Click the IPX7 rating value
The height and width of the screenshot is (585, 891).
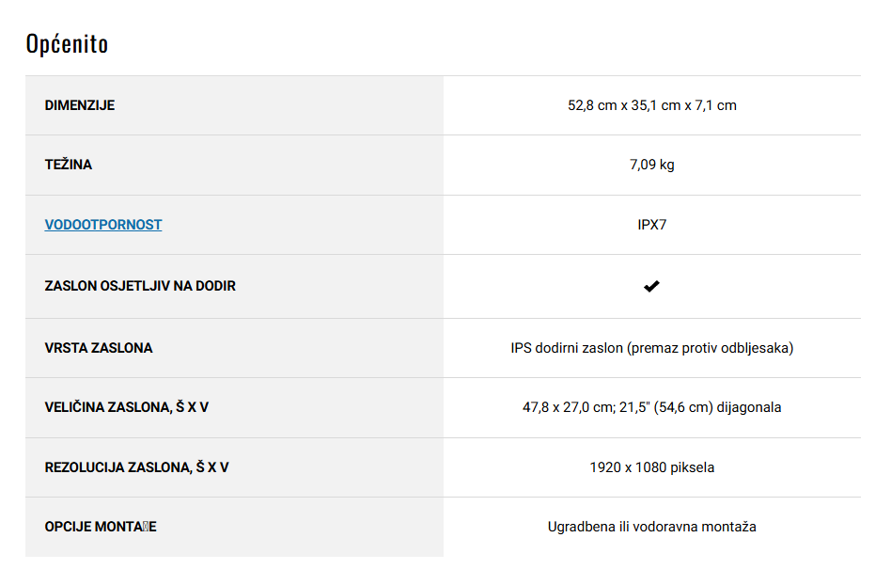pyautogui.click(x=651, y=225)
